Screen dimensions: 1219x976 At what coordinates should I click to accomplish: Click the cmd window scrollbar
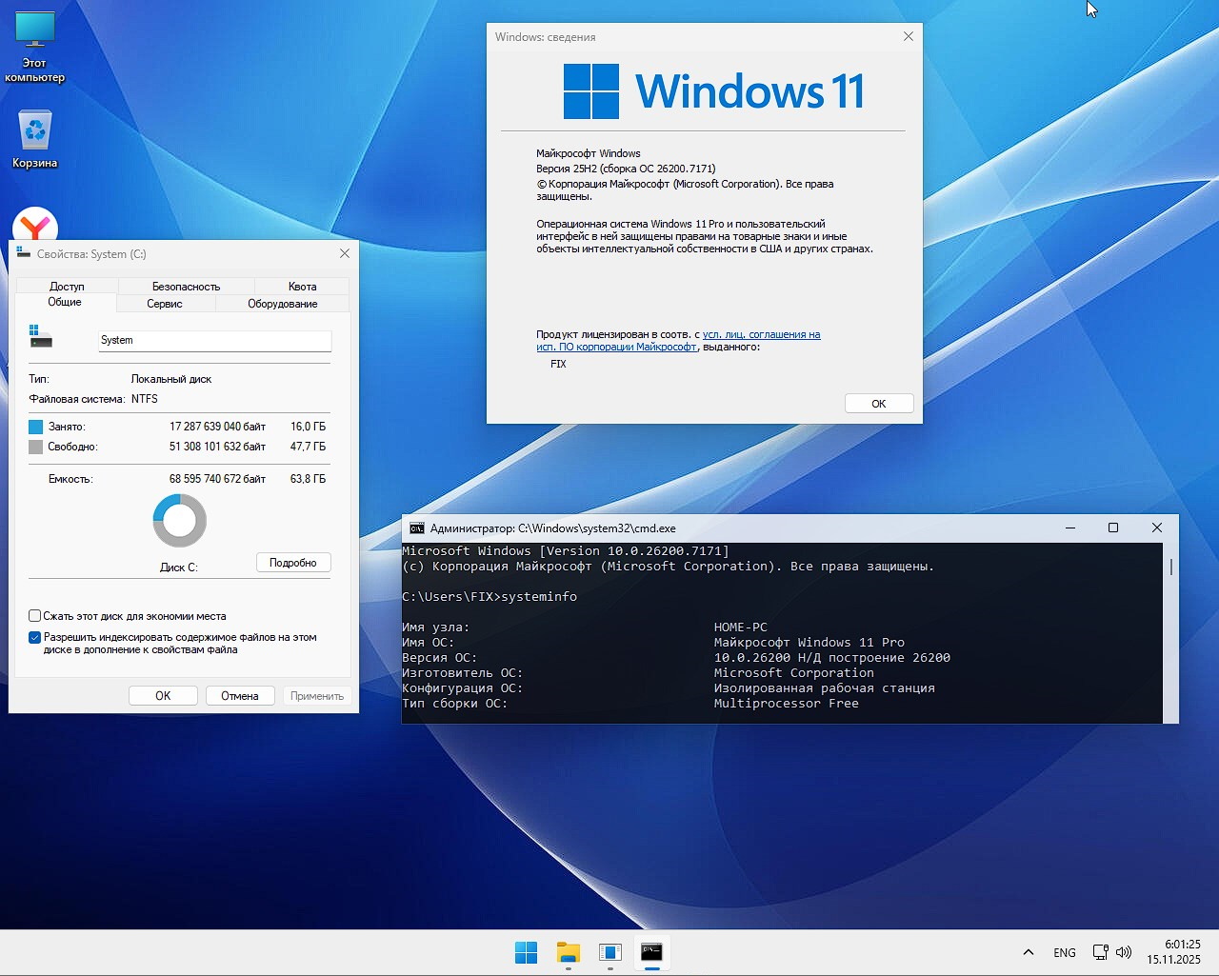(1170, 568)
